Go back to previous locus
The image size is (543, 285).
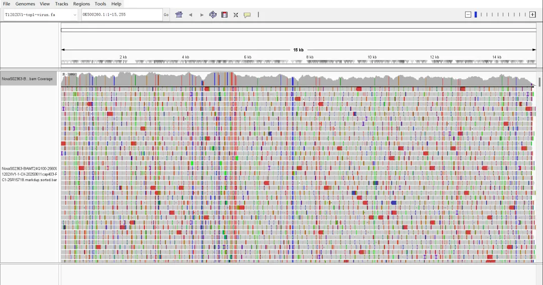point(191,15)
